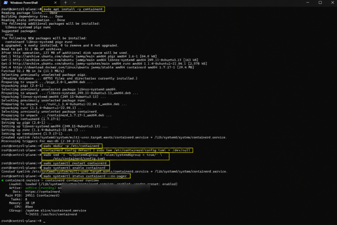Click the PowerShell icon on the tab
This screenshot has height=225, width=337.
(x=6, y=3)
